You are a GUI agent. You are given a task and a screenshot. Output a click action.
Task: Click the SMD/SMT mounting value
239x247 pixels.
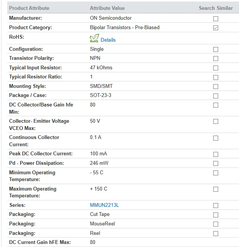point(101,86)
